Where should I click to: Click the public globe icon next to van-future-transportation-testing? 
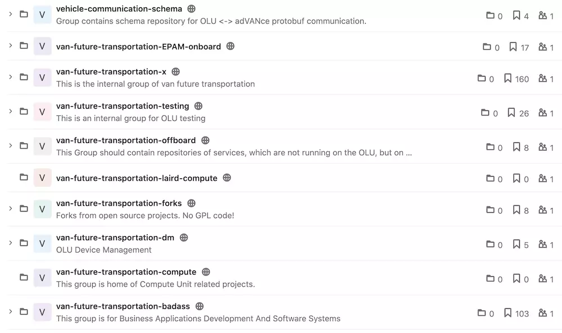pos(198,106)
